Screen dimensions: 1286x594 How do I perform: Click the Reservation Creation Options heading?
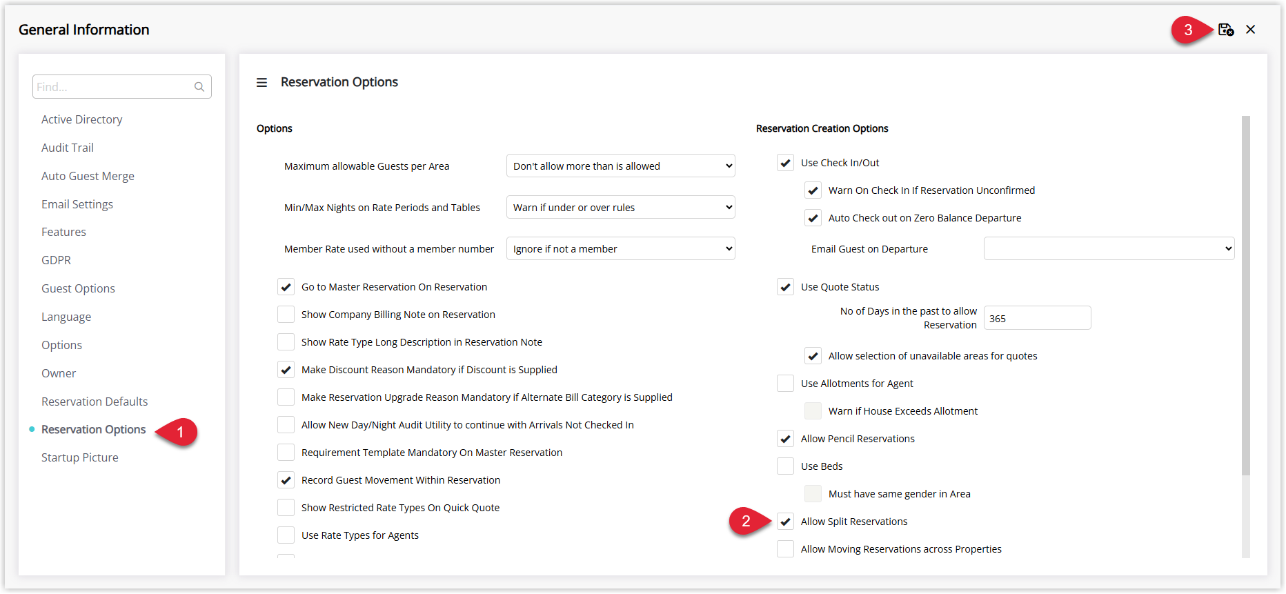click(822, 128)
